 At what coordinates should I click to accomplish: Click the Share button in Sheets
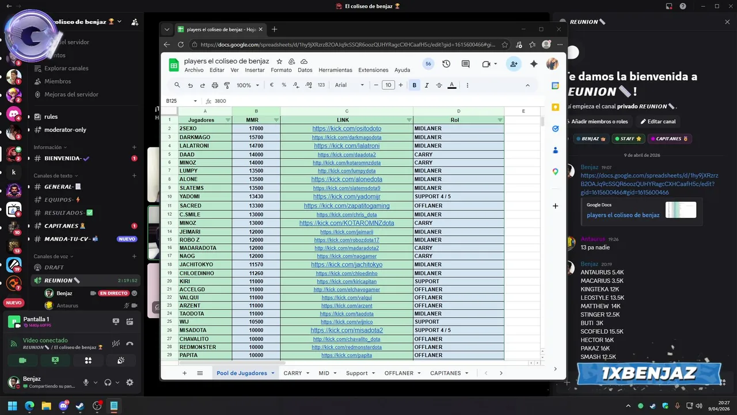click(513, 64)
